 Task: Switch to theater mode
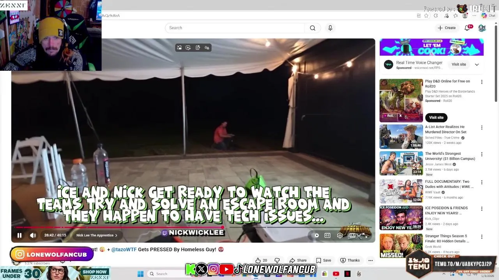[x=352, y=235]
